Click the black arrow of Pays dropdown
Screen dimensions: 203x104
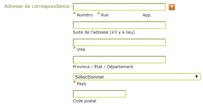(196, 77)
